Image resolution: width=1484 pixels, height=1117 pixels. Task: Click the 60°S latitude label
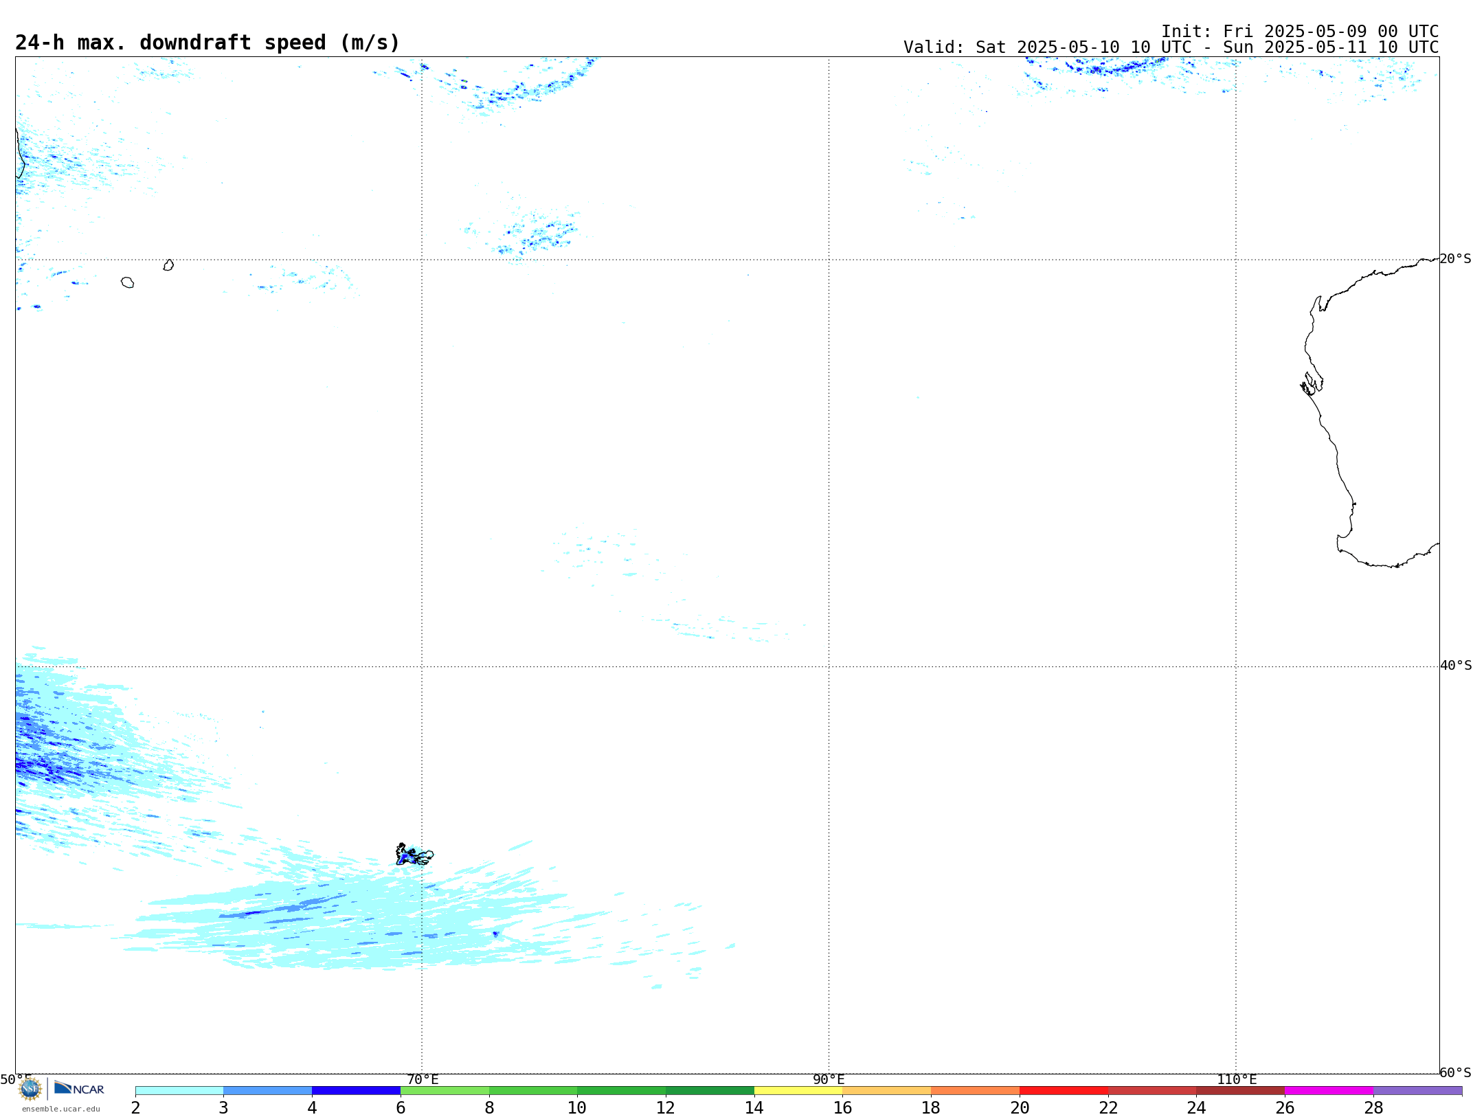coord(1456,1072)
